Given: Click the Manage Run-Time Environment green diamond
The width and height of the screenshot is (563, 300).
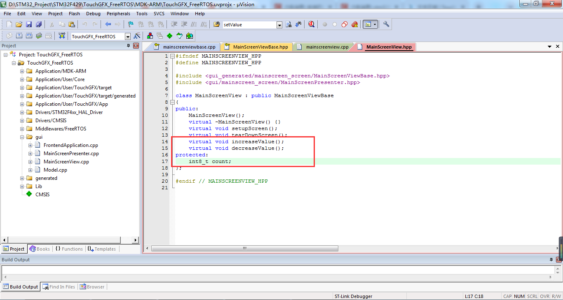Looking at the screenshot, I should click(x=170, y=36).
